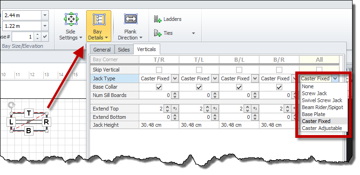
Task: Toggle Skip Vertical for B/R corner
Action: (x=279, y=70)
